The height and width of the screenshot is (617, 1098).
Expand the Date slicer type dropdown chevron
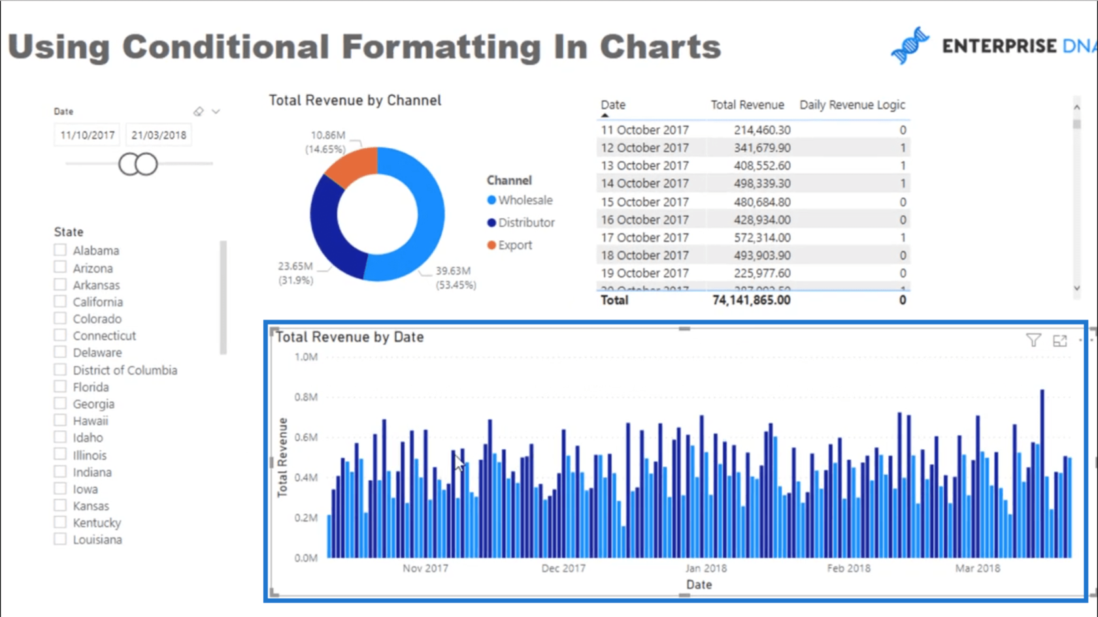[x=216, y=112]
